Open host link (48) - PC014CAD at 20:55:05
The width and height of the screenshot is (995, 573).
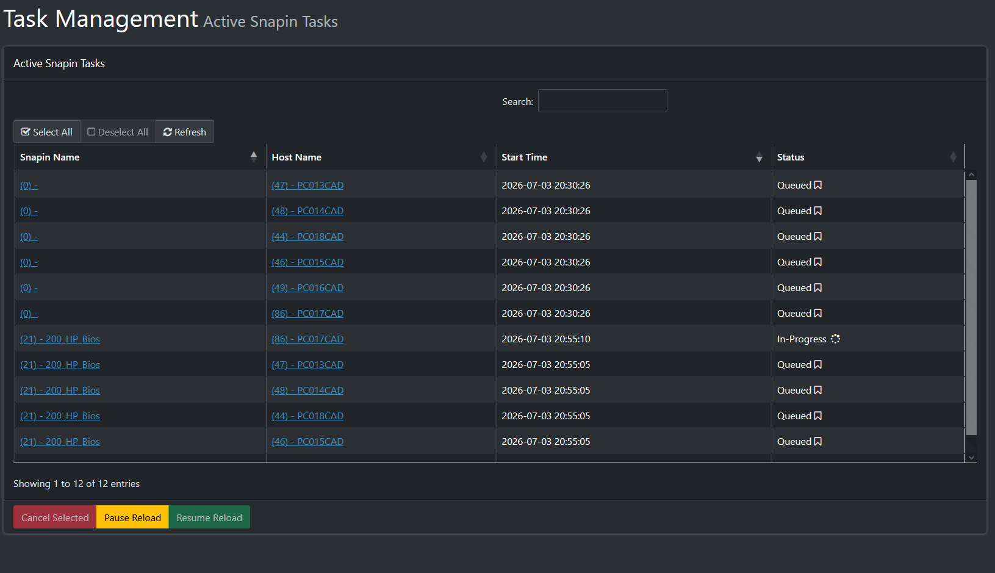point(307,390)
